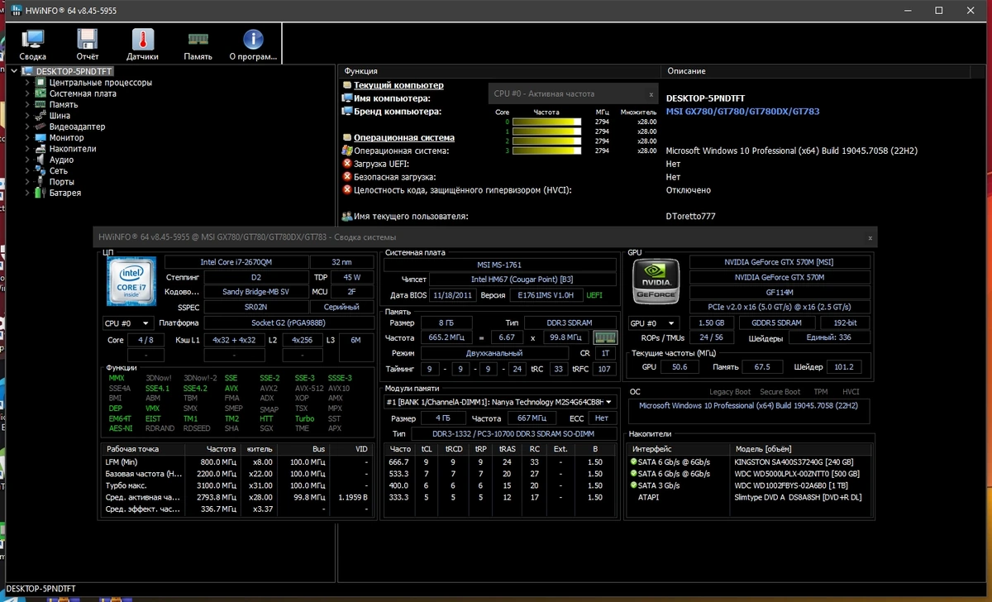Click the NVIDIA GeForce GTX 570M [MSI] field
Image resolution: width=992 pixels, height=602 pixels.
pos(780,262)
